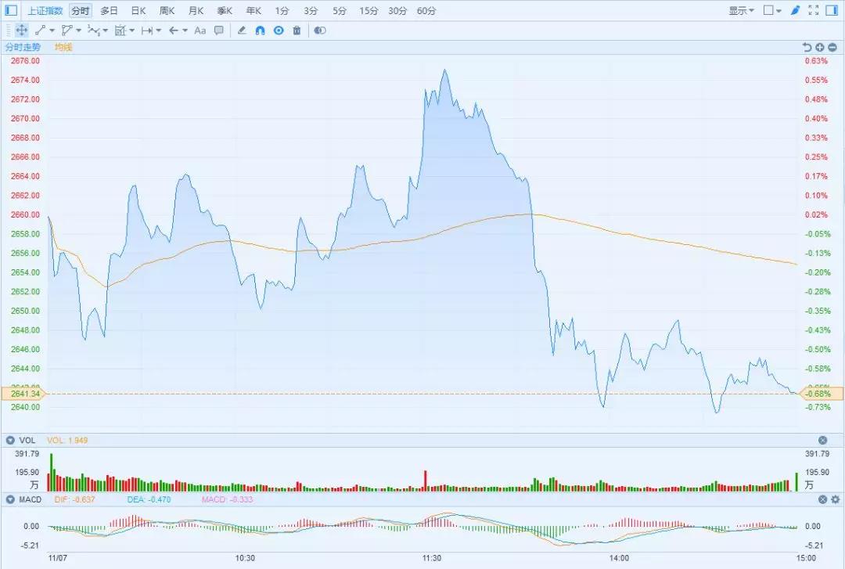
Task: Toggle the right sidebar panel icon
Action: tap(832, 9)
